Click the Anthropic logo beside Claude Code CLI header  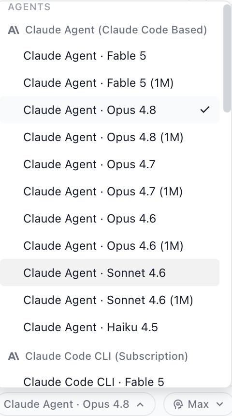pyautogui.click(x=14, y=356)
